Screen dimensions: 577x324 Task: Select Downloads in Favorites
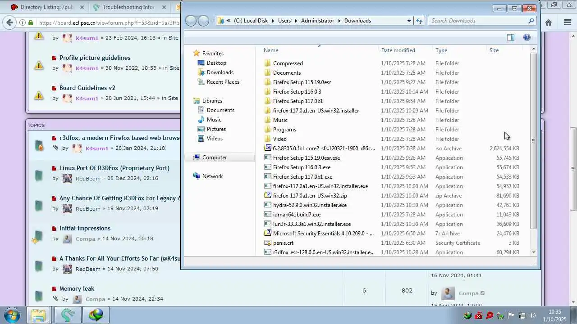(x=220, y=72)
